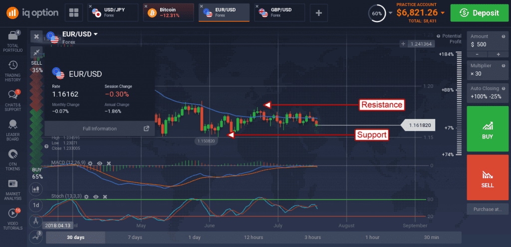
Task: Open the indicators icon with badge 3
Action: tap(35, 237)
